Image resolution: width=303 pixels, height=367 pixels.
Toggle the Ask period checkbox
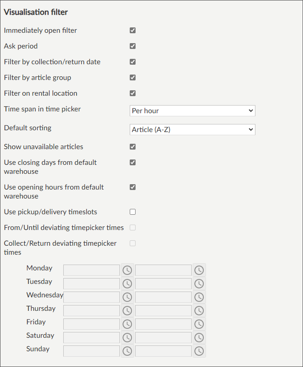pyautogui.click(x=132, y=46)
